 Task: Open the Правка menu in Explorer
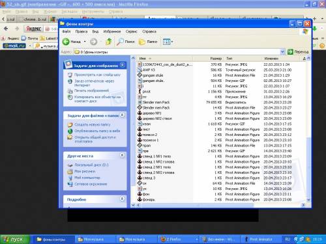(x=81, y=31)
